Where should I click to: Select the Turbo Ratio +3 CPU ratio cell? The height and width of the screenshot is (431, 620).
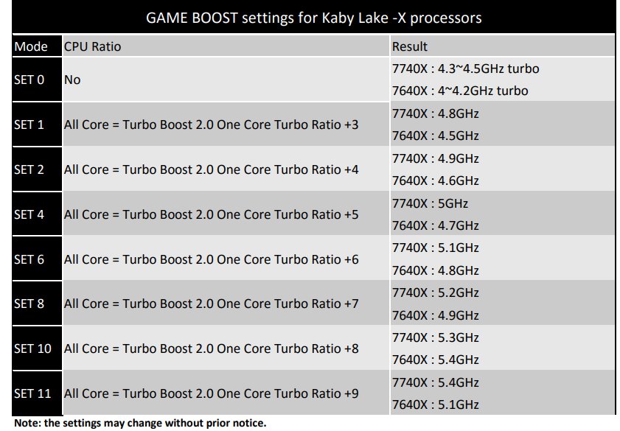click(226, 125)
